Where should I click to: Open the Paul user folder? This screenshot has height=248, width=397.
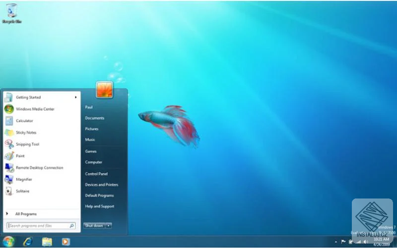89,107
